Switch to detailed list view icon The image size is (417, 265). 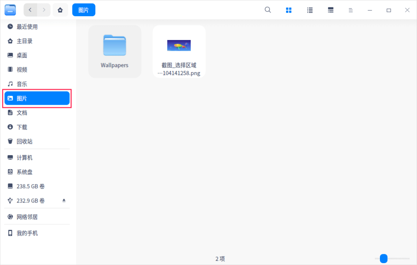coord(331,10)
